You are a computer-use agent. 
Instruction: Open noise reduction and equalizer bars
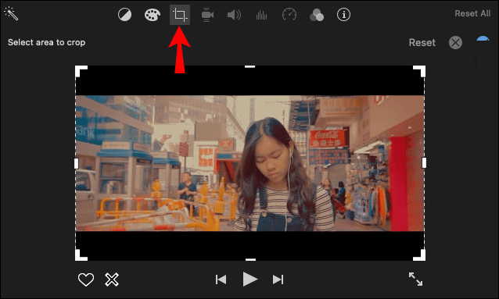pos(261,15)
